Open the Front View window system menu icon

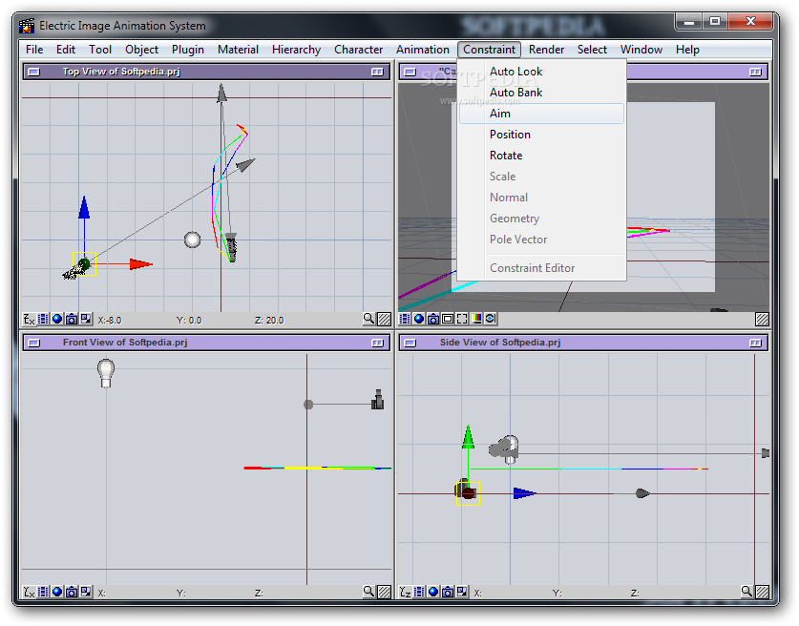34,343
